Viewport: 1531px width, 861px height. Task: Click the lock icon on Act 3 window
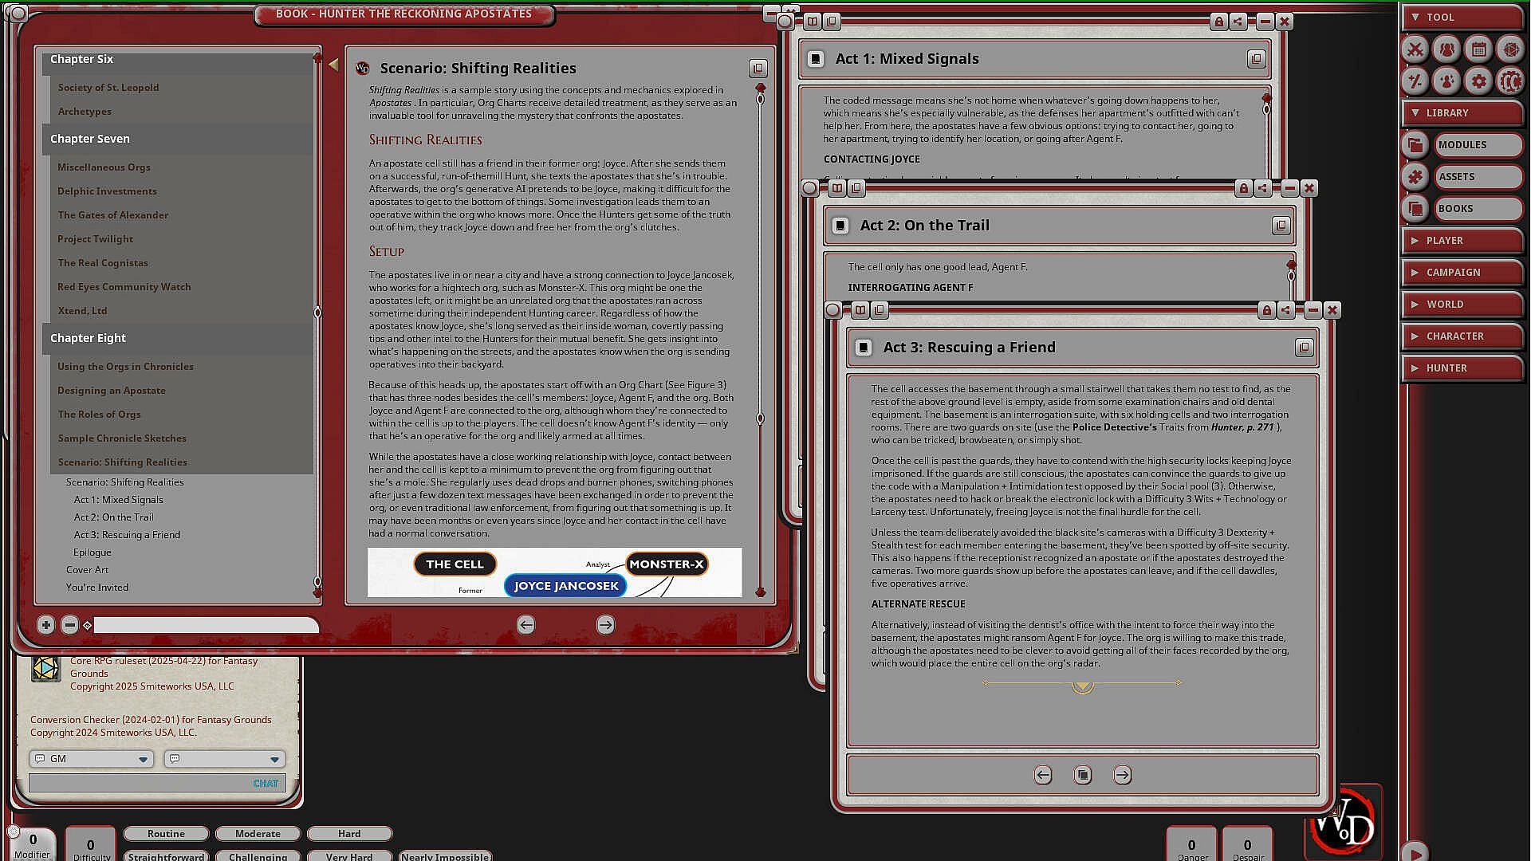[1266, 310]
